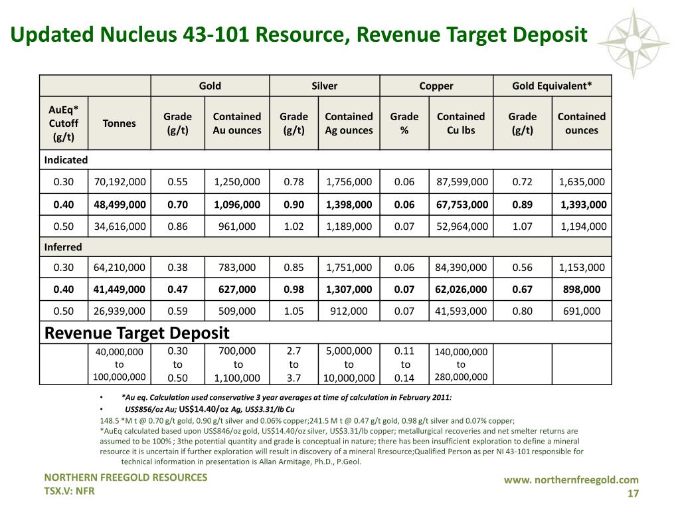
Task: Select the copper lbs cell 87,599,000
Action: coord(462,182)
